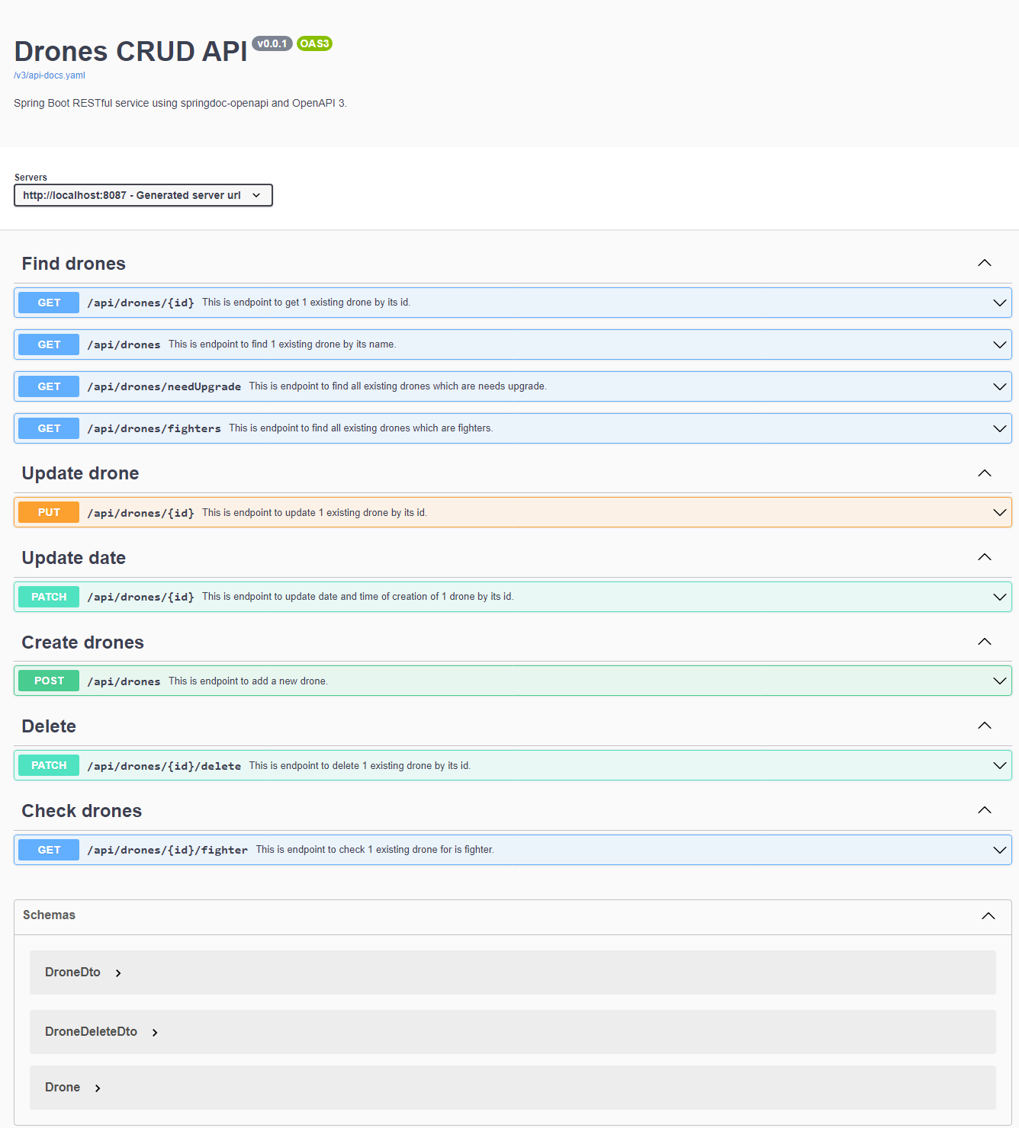1019x1128 pixels.
Task: Expand the PUT update drone row arrow
Action: 1000,512
